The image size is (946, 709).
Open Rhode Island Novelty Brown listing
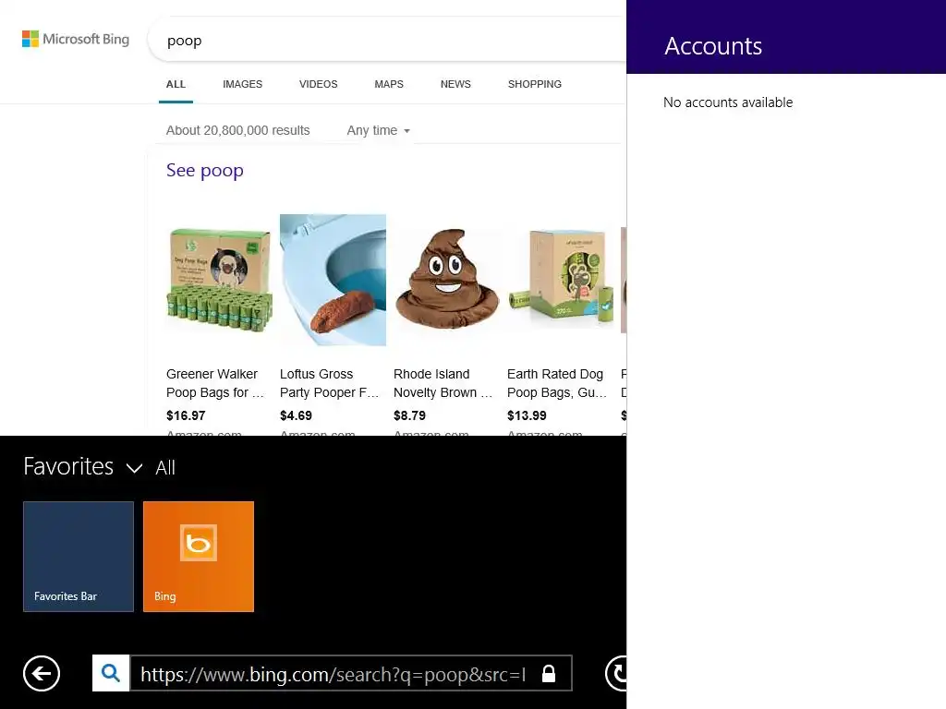tap(443, 383)
